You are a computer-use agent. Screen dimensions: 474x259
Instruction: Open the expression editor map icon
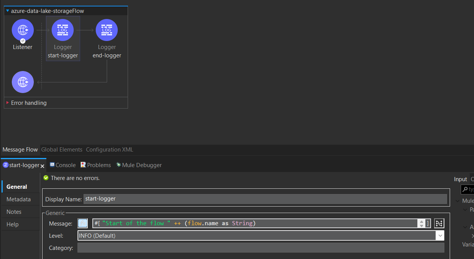pos(439,223)
